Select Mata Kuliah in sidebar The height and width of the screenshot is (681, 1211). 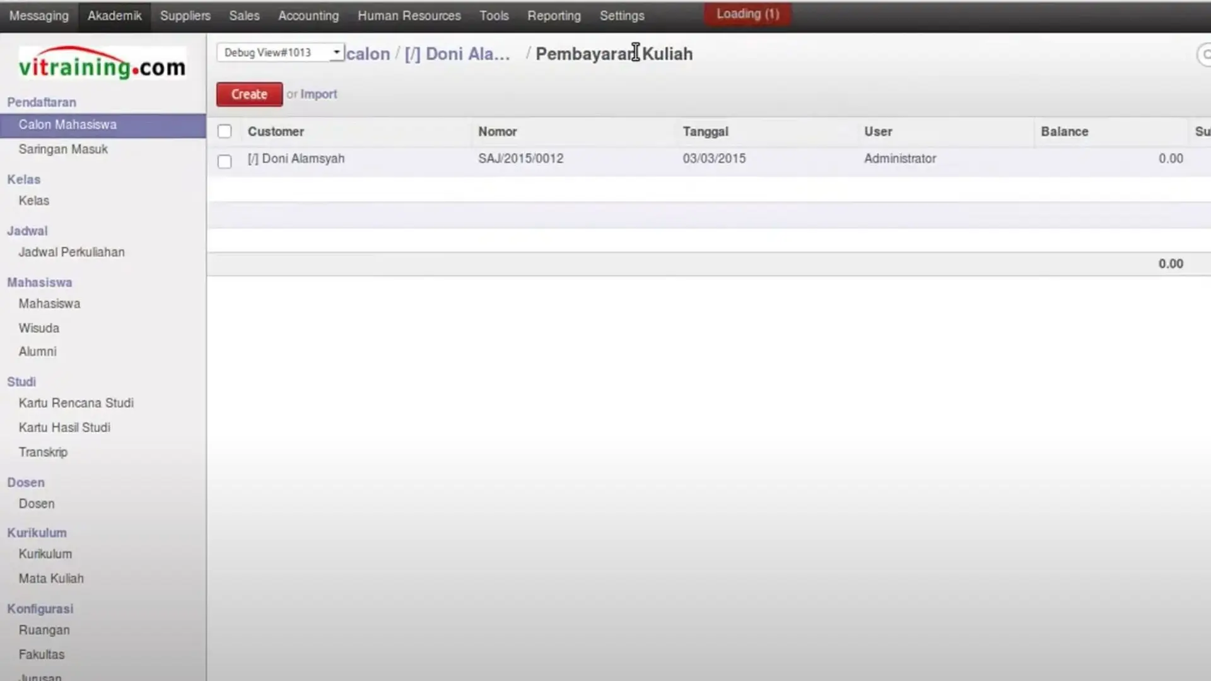point(51,579)
